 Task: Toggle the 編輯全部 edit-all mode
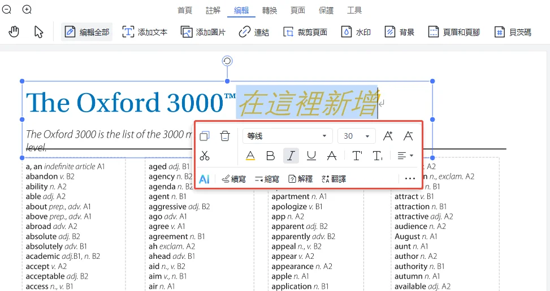[86, 32]
